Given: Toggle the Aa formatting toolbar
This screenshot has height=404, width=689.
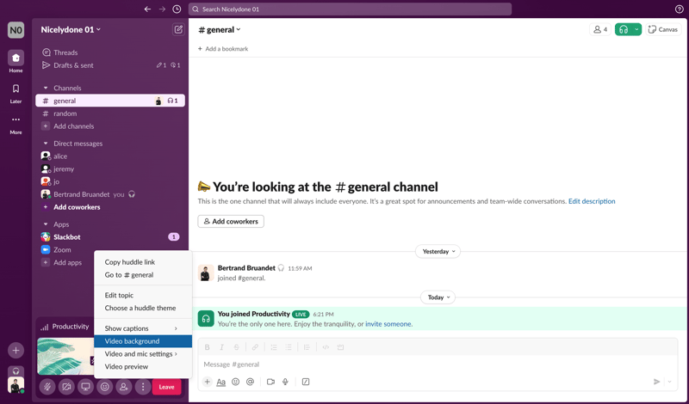Looking at the screenshot, I should (x=221, y=382).
